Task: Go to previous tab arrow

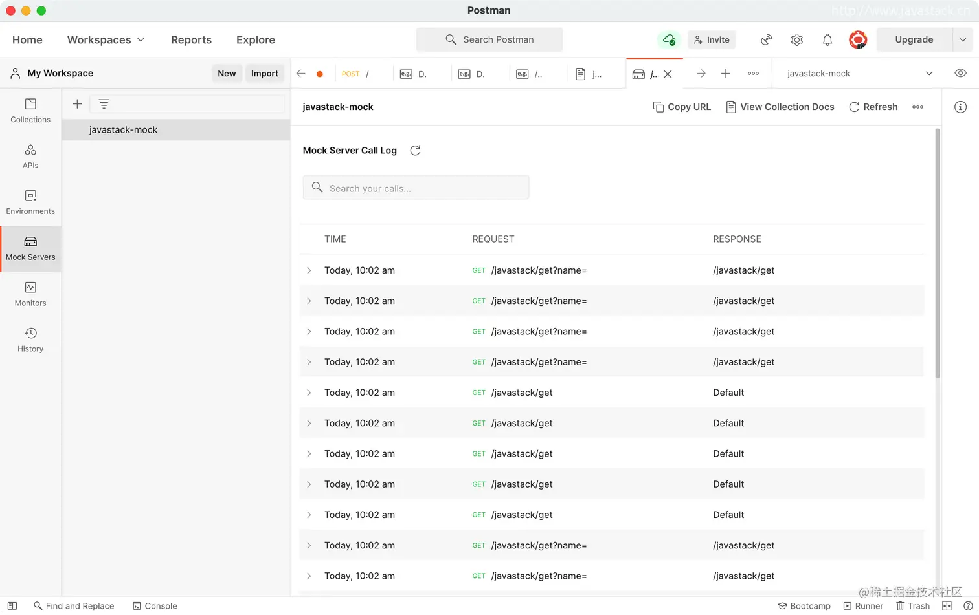Action: pyautogui.click(x=300, y=74)
